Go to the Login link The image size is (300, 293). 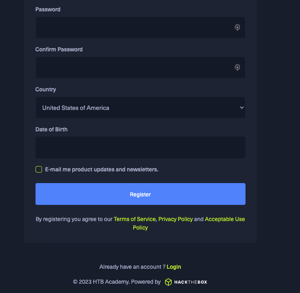174,267
